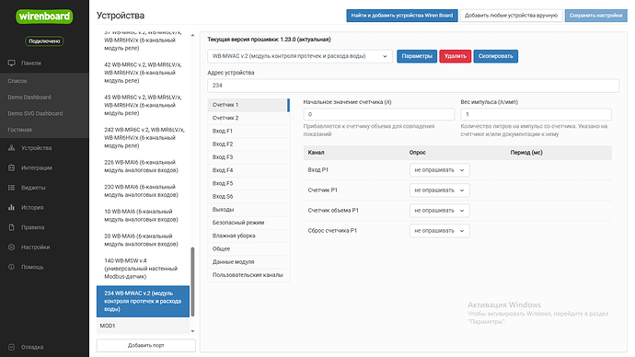Select the Счетчик 1 tab

248,105
